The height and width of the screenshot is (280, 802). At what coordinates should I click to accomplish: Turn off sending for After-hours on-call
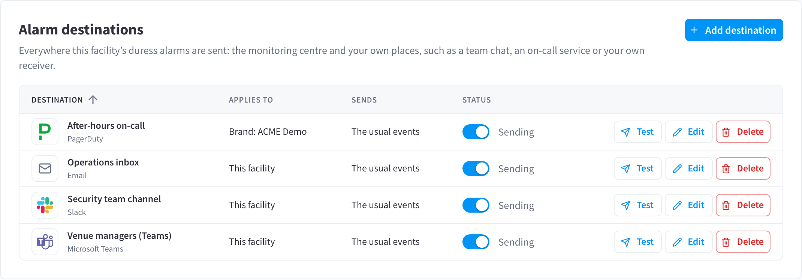pos(476,132)
